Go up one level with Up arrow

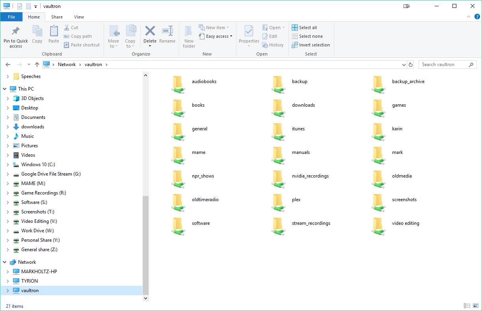37,65
